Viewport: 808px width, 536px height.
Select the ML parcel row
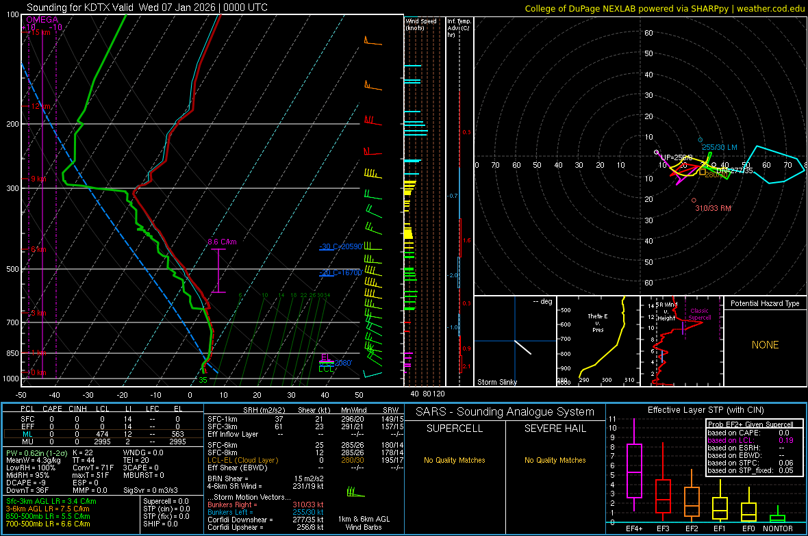pos(103,434)
